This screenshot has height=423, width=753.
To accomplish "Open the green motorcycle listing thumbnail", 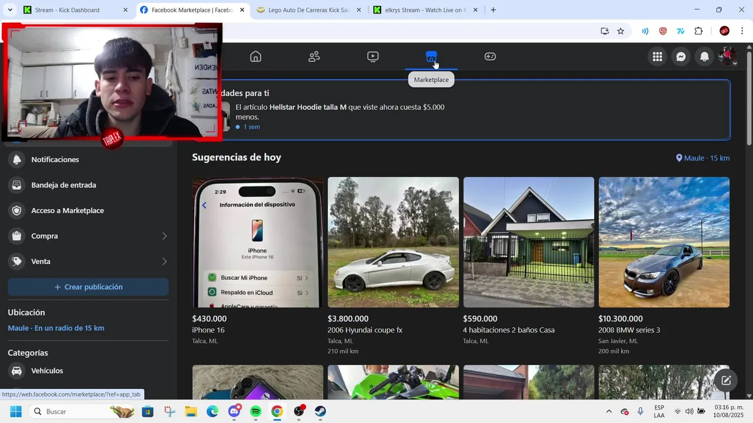I will (x=393, y=382).
